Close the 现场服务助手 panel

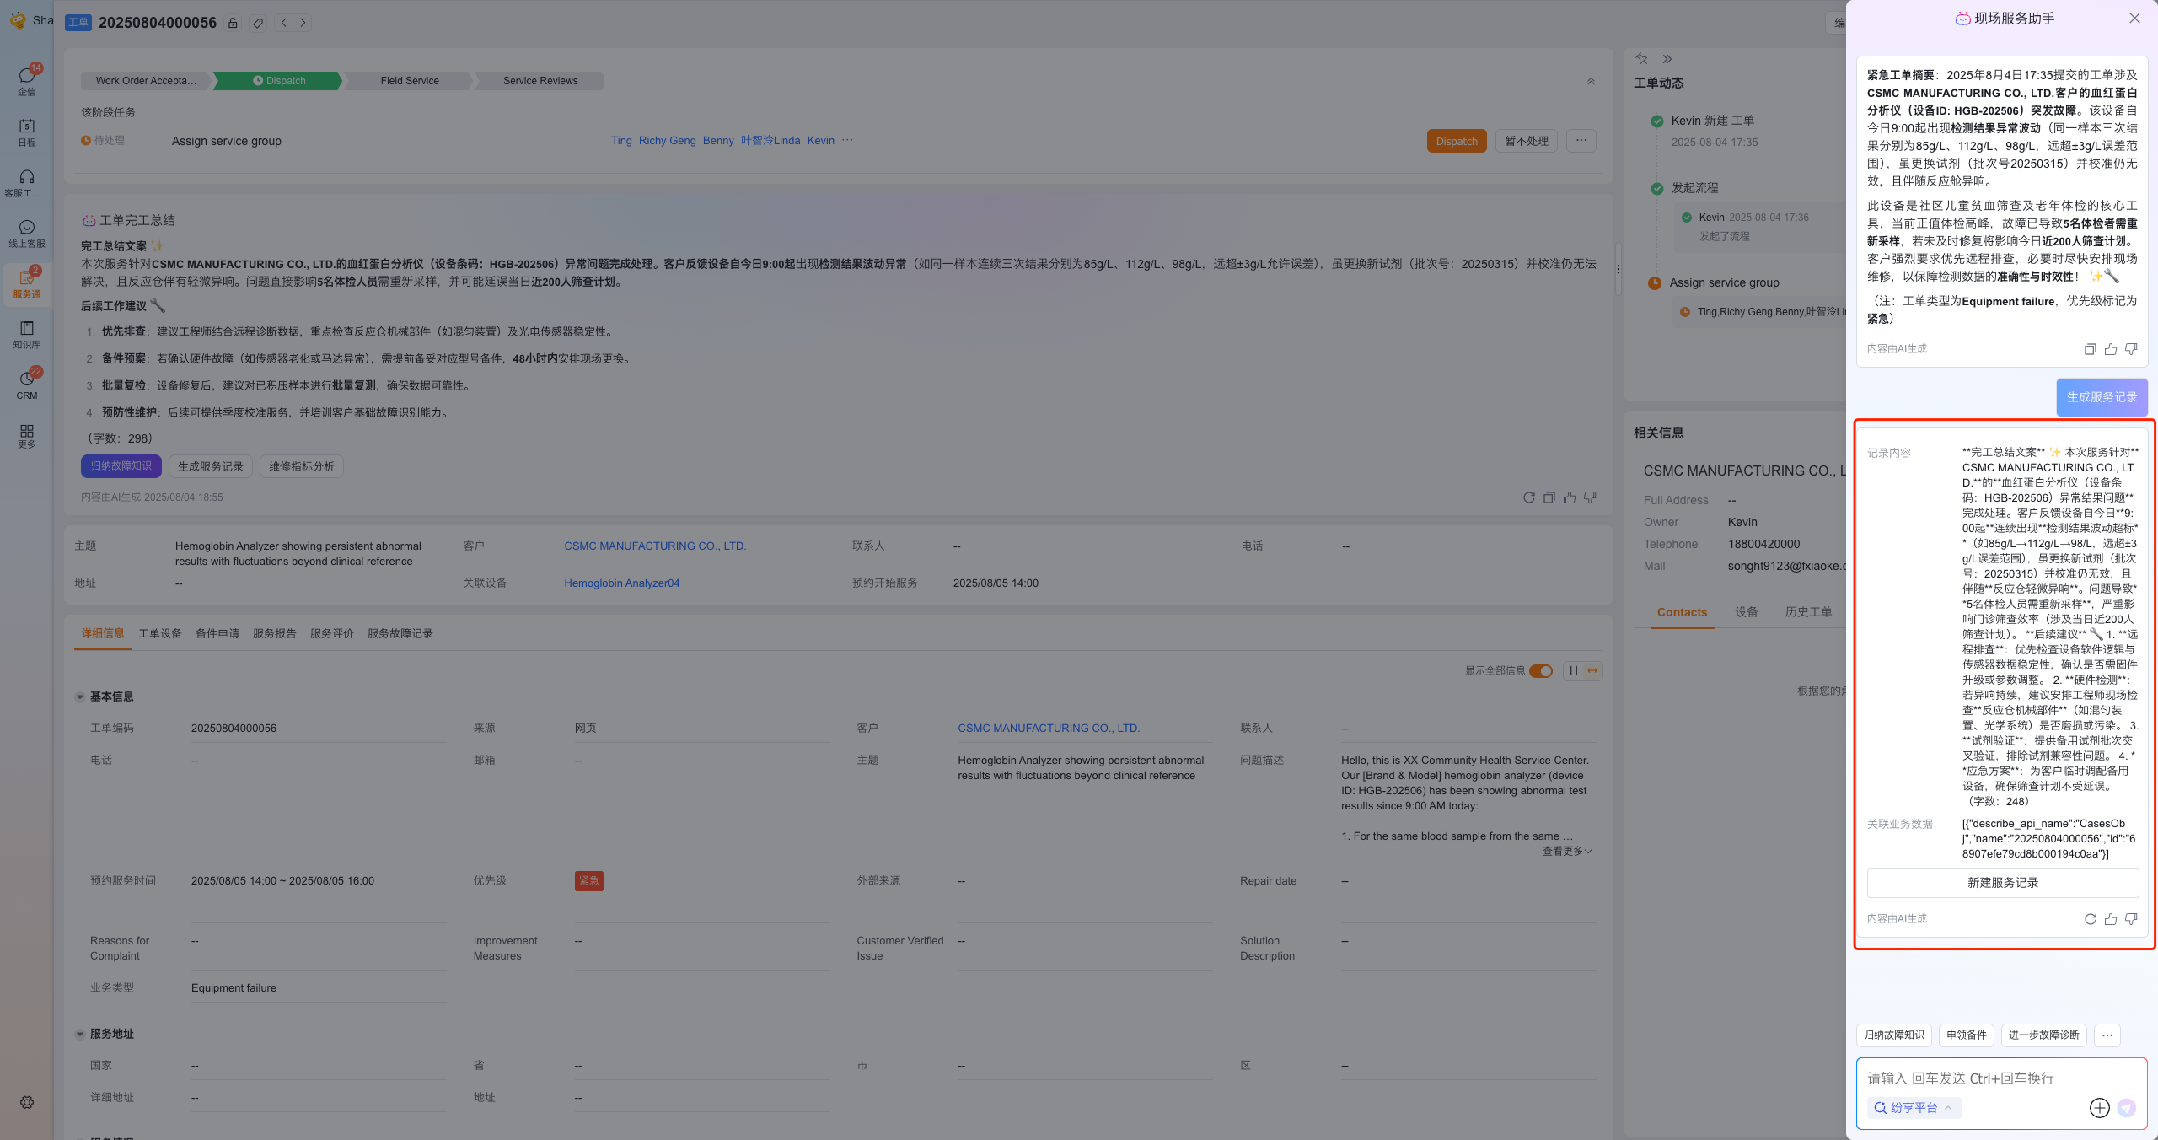pos(2134,19)
